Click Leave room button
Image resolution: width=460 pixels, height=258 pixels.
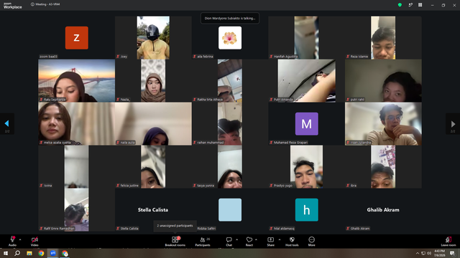click(448, 242)
